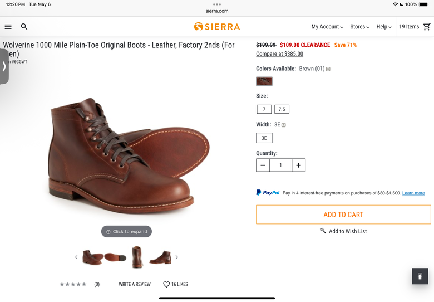Open the PayPal Learn more link
This screenshot has height=302, width=434.
(413, 193)
